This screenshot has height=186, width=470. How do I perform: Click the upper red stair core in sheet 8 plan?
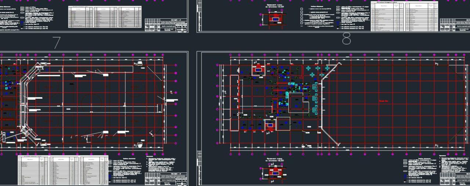coord(258,69)
